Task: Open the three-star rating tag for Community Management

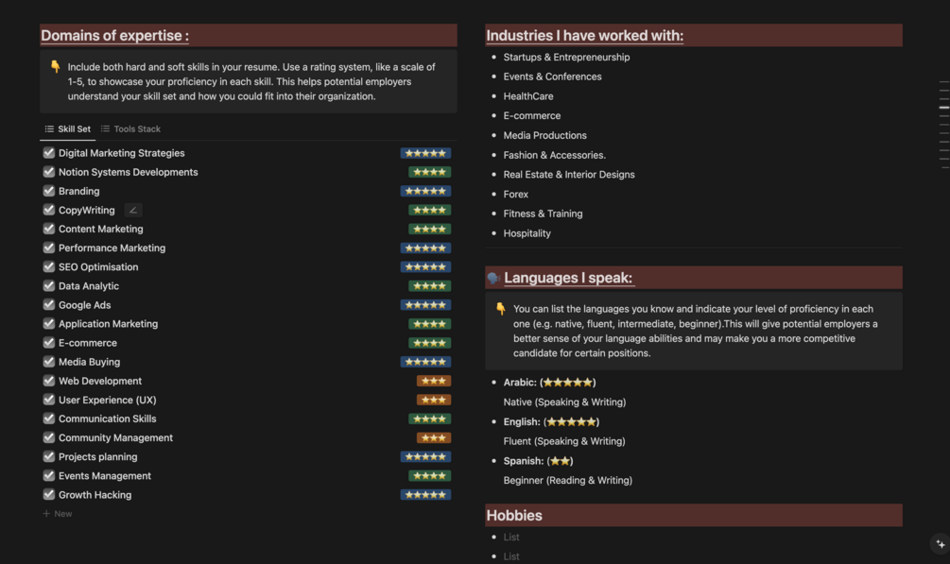Action: tap(433, 437)
